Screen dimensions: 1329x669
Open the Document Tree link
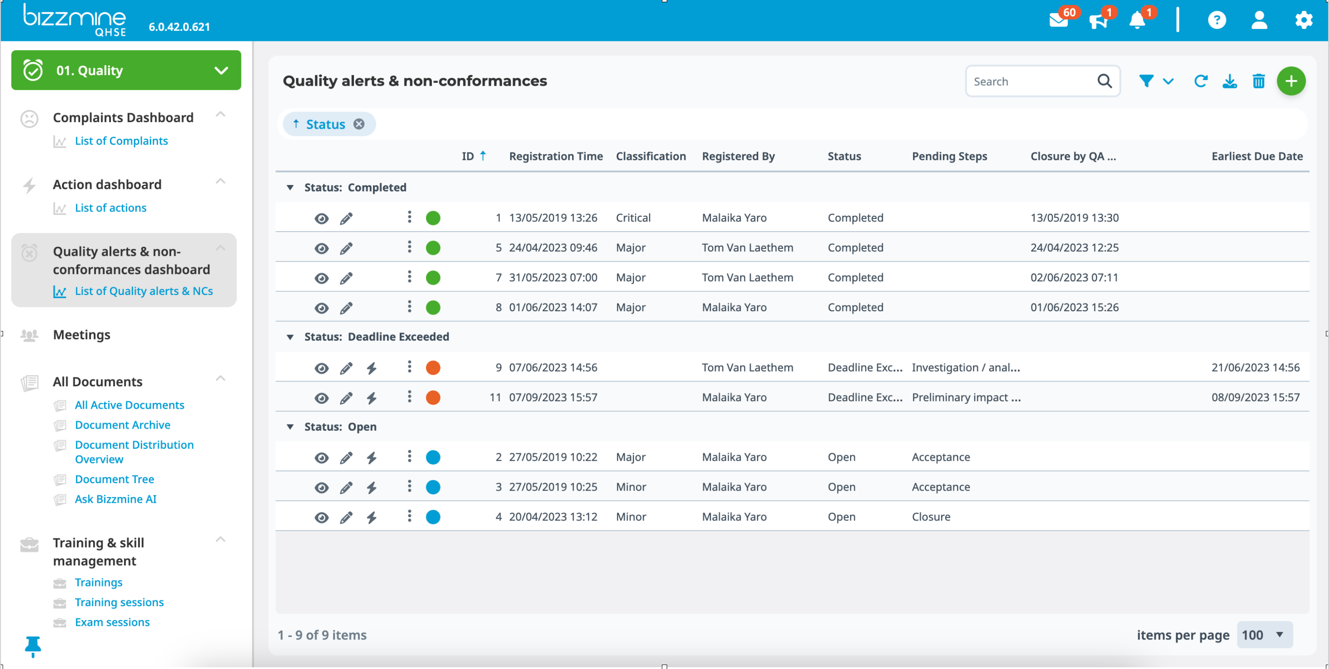point(114,479)
